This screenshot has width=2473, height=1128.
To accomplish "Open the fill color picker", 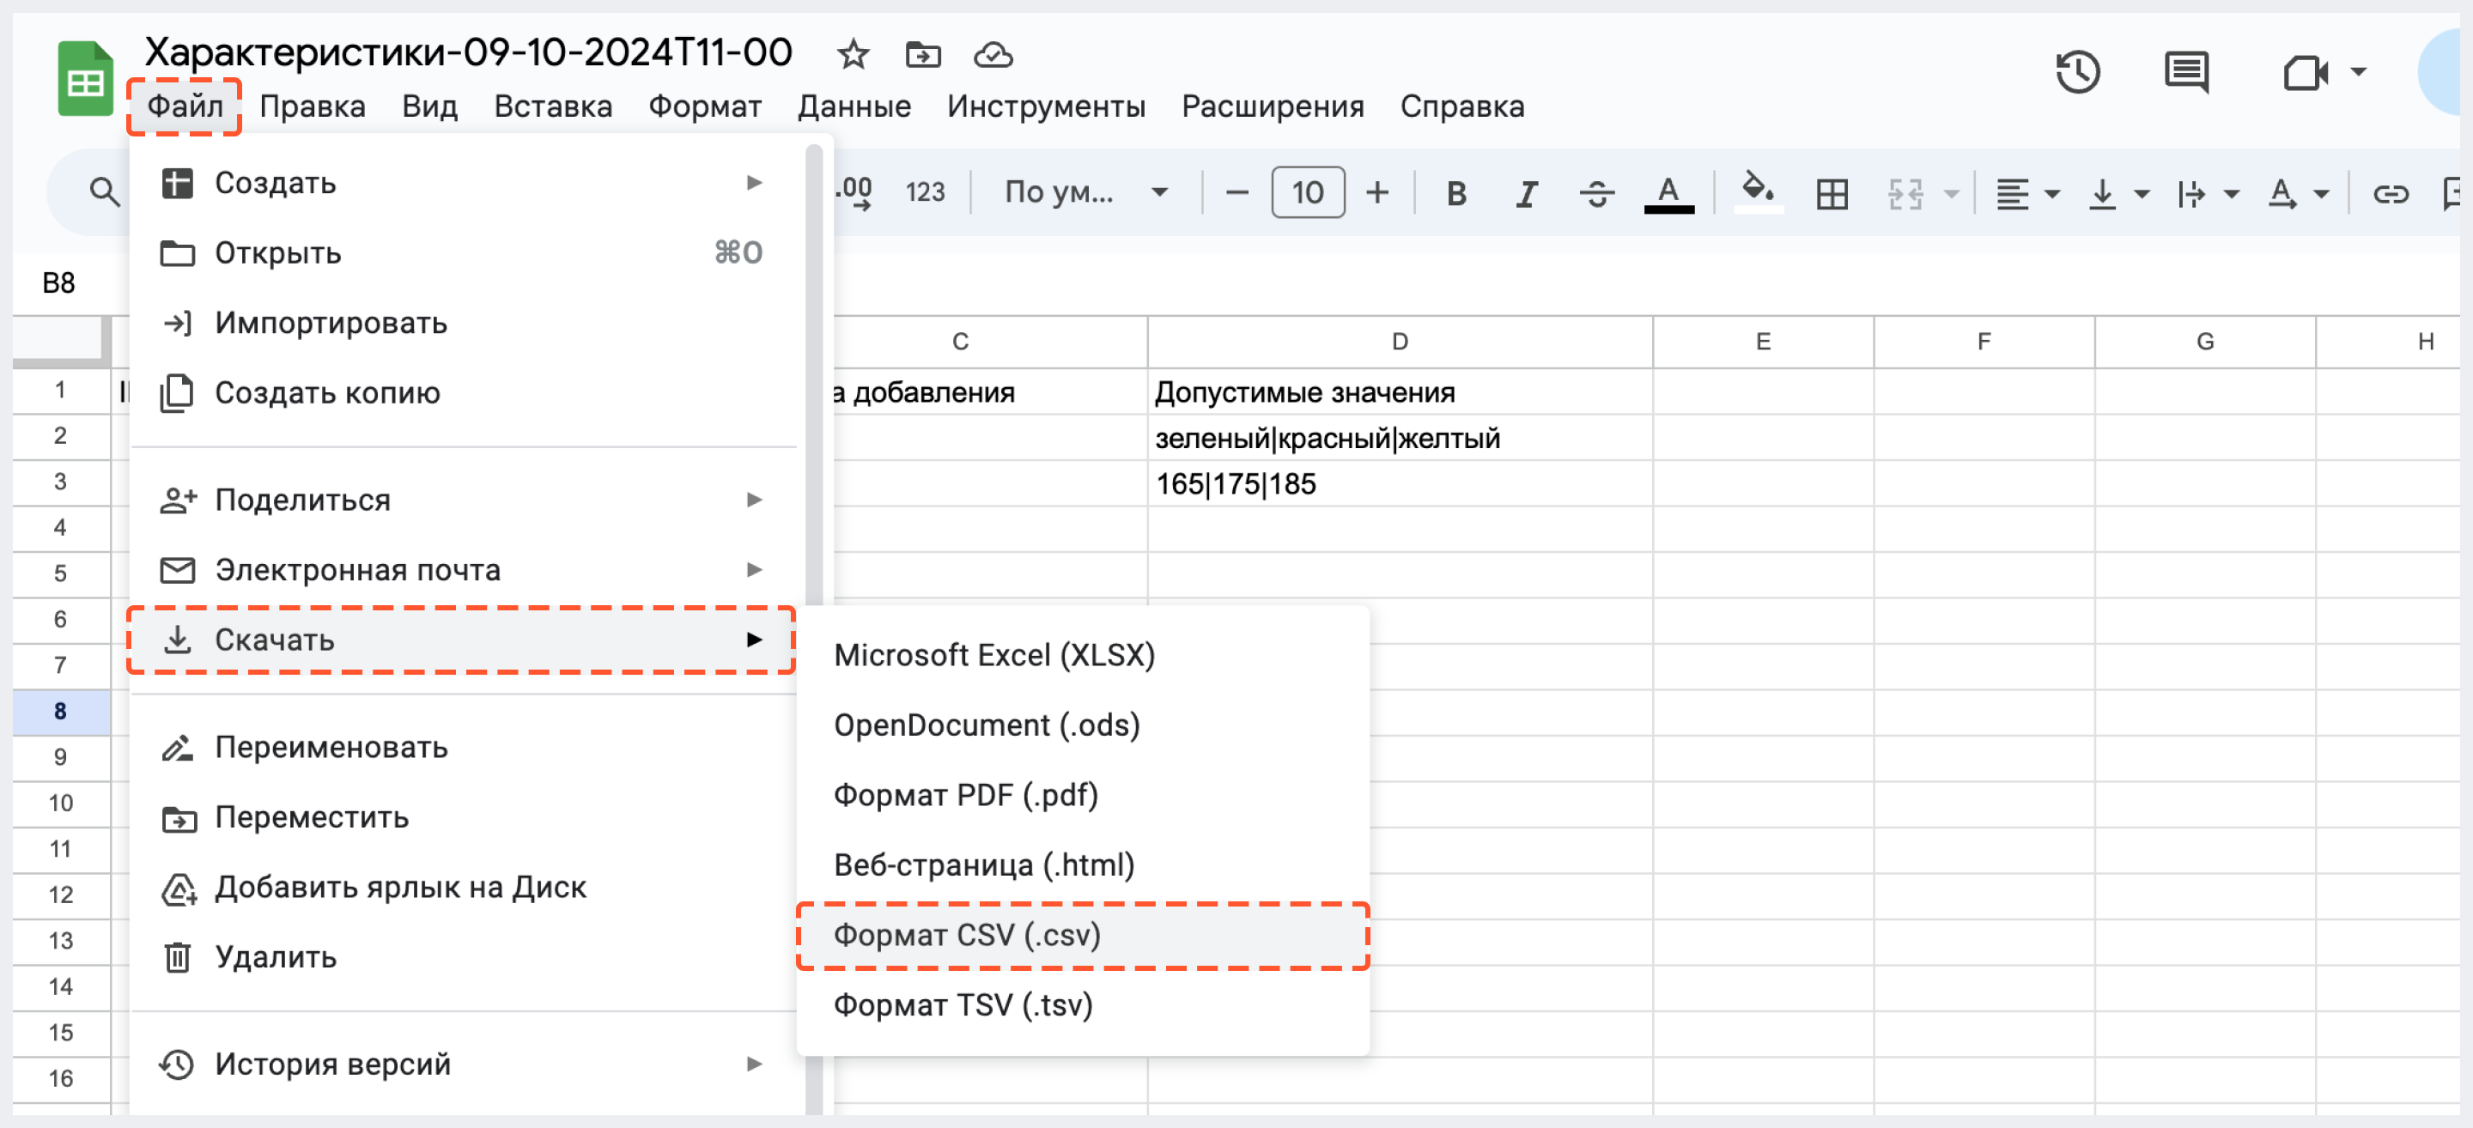I will [x=1758, y=193].
